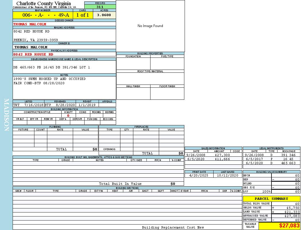
Task: Click the legal instrument book page 465 663
Action: click(288, 163)
